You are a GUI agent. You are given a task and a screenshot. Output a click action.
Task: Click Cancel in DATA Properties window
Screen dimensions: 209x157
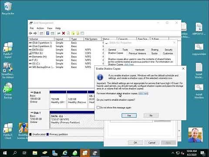[x=152, y=143]
